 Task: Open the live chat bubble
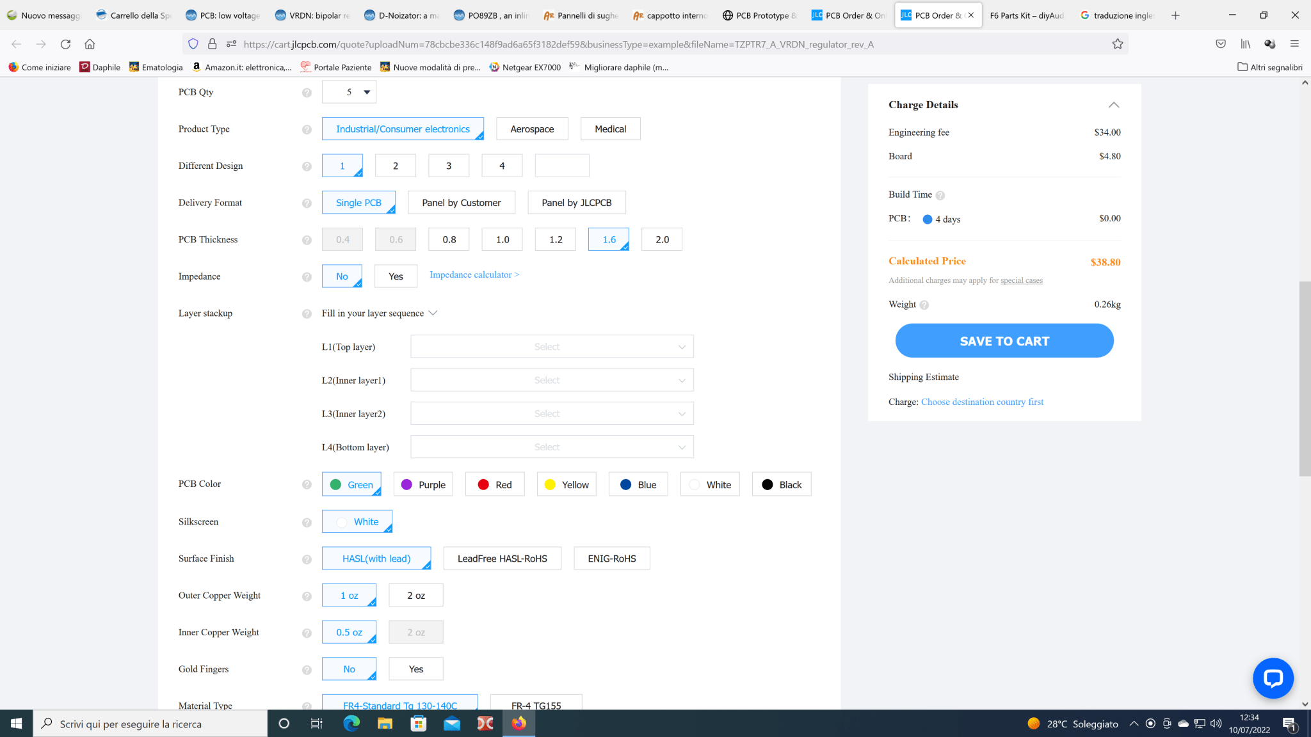pyautogui.click(x=1273, y=678)
